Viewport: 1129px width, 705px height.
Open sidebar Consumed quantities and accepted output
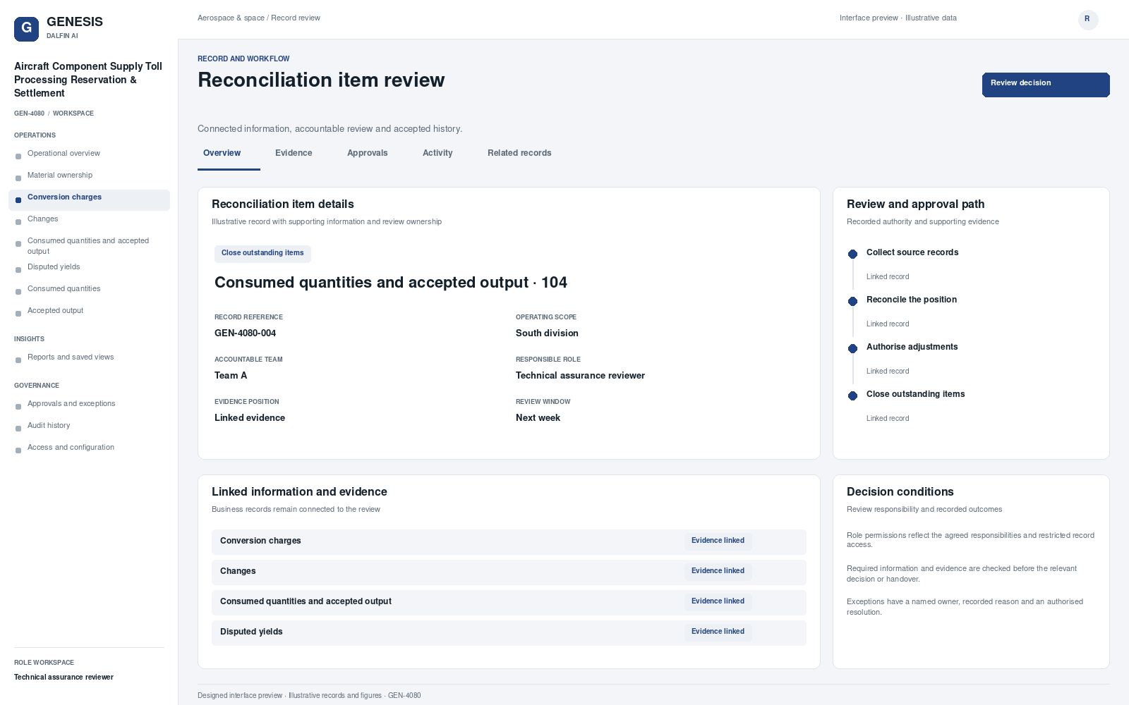pos(89,245)
